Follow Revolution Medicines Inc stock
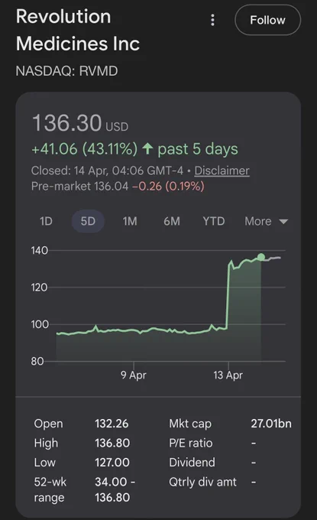This screenshot has height=520, width=317. 267,20
